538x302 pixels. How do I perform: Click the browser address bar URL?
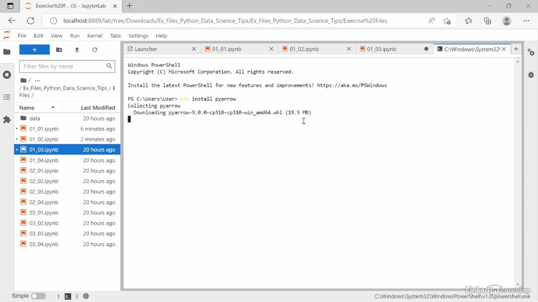coord(225,21)
